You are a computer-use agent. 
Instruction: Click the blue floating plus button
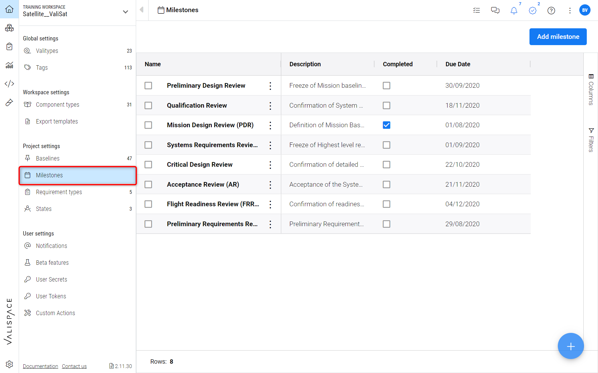point(571,346)
